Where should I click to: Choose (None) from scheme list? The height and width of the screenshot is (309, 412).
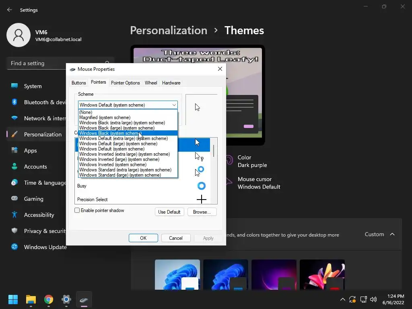[x=128, y=112]
